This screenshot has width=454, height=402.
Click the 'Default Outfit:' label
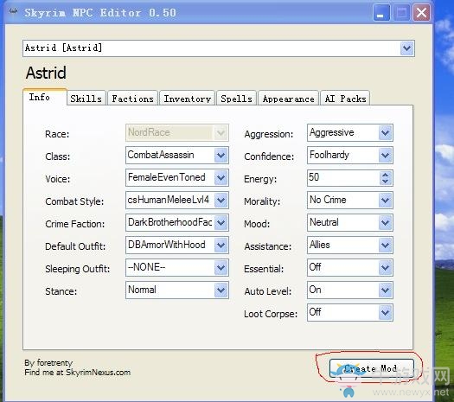tap(75, 246)
